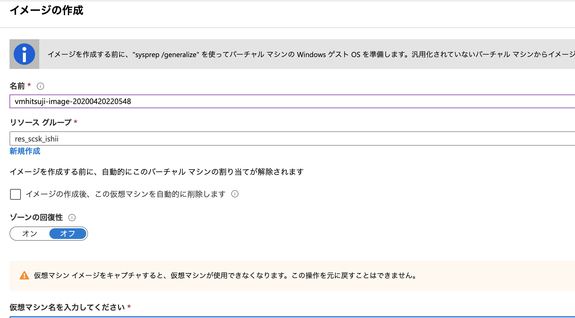Select オフ for zone resiliency
This screenshot has height=318, width=575.
[68, 234]
